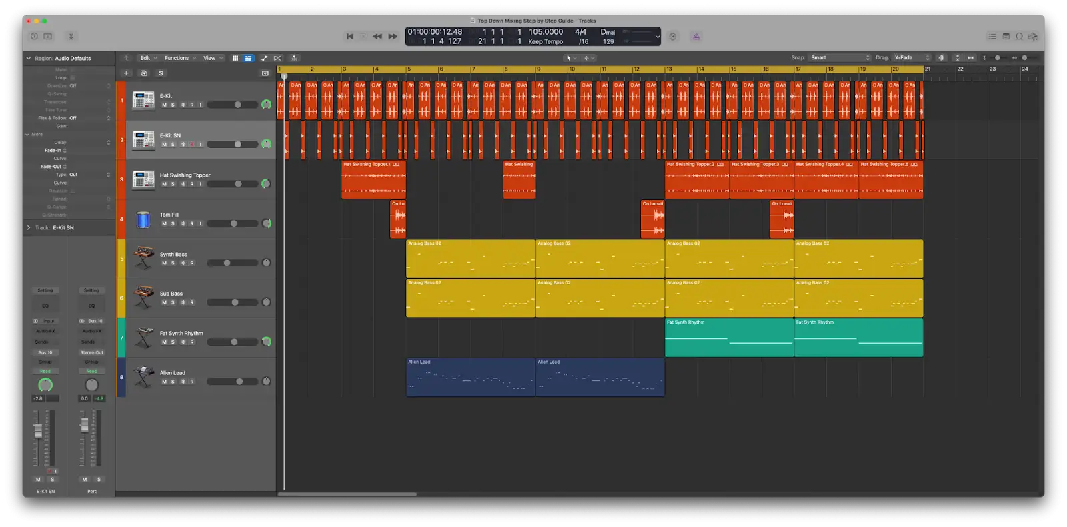Open the Functions menu
Viewport: 1067px width, 527px height.
coord(180,58)
